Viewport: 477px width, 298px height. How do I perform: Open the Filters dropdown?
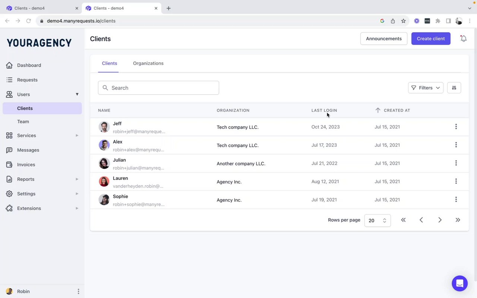426,88
